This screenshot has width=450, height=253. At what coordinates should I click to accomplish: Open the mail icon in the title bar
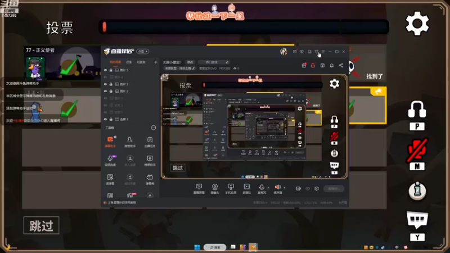pos(295,52)
